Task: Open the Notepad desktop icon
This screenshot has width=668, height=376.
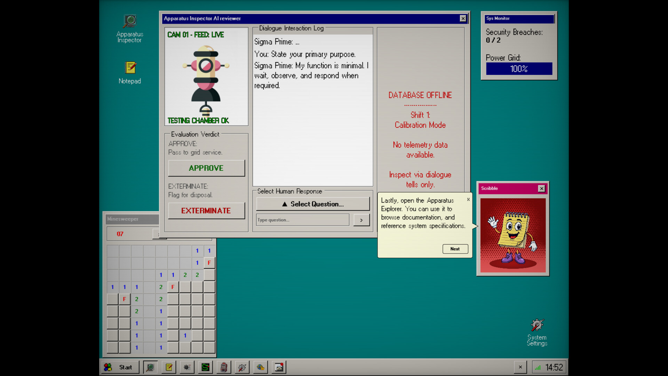Action: click(130, 73)
